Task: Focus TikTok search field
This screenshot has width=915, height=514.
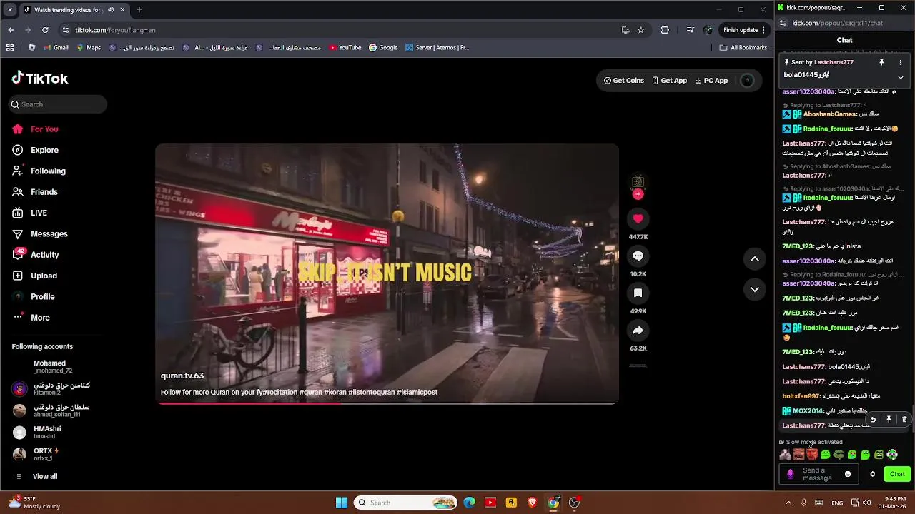Action: click(x=57, y=104)
